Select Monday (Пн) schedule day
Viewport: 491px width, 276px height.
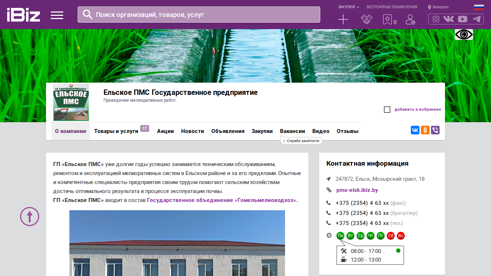[x=340, y=236]
